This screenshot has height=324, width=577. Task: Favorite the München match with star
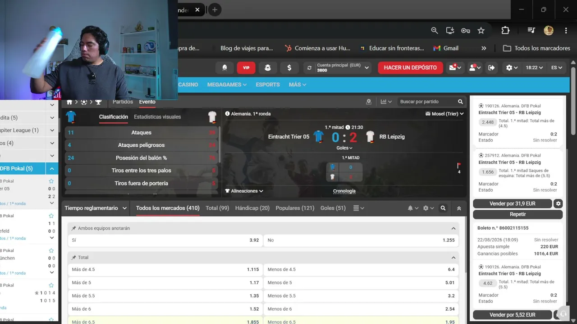point(51,250)
